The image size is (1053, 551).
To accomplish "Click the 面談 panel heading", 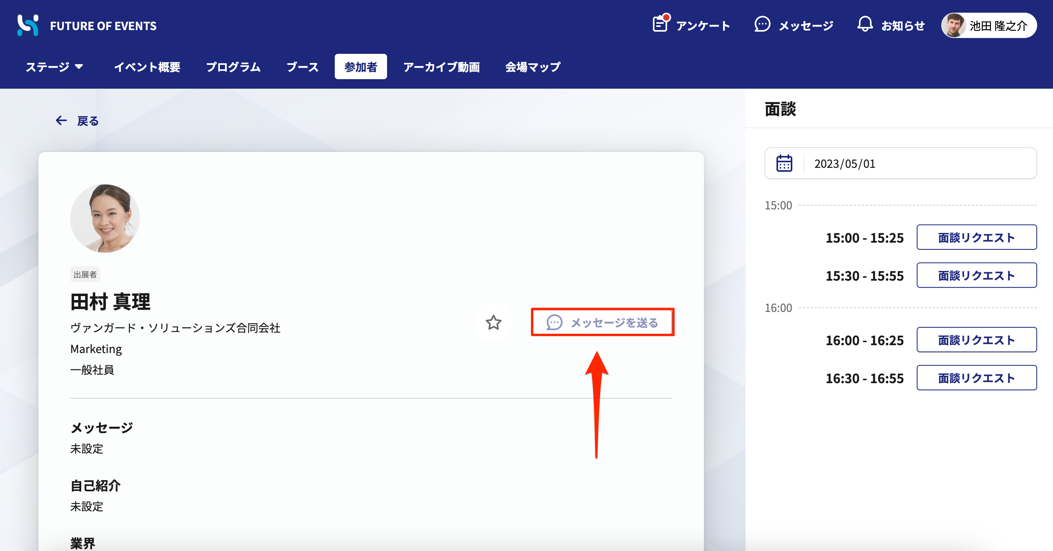I will pyautogui.click(x=780, y=109).
